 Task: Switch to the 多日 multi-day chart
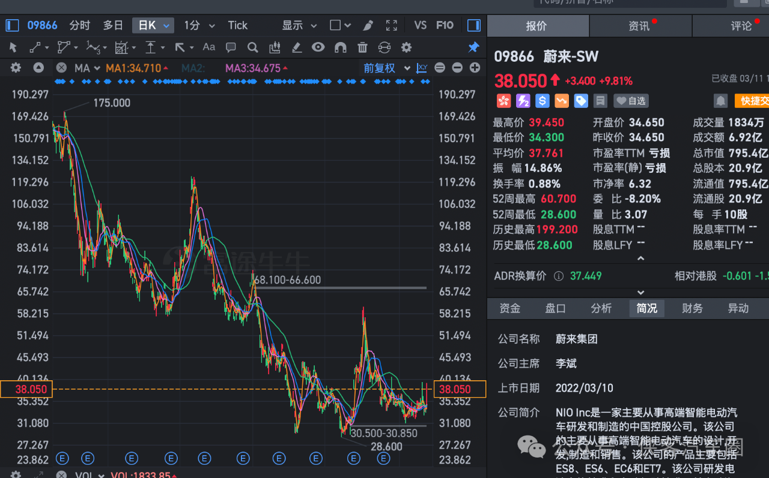click(x=113, y=25)
